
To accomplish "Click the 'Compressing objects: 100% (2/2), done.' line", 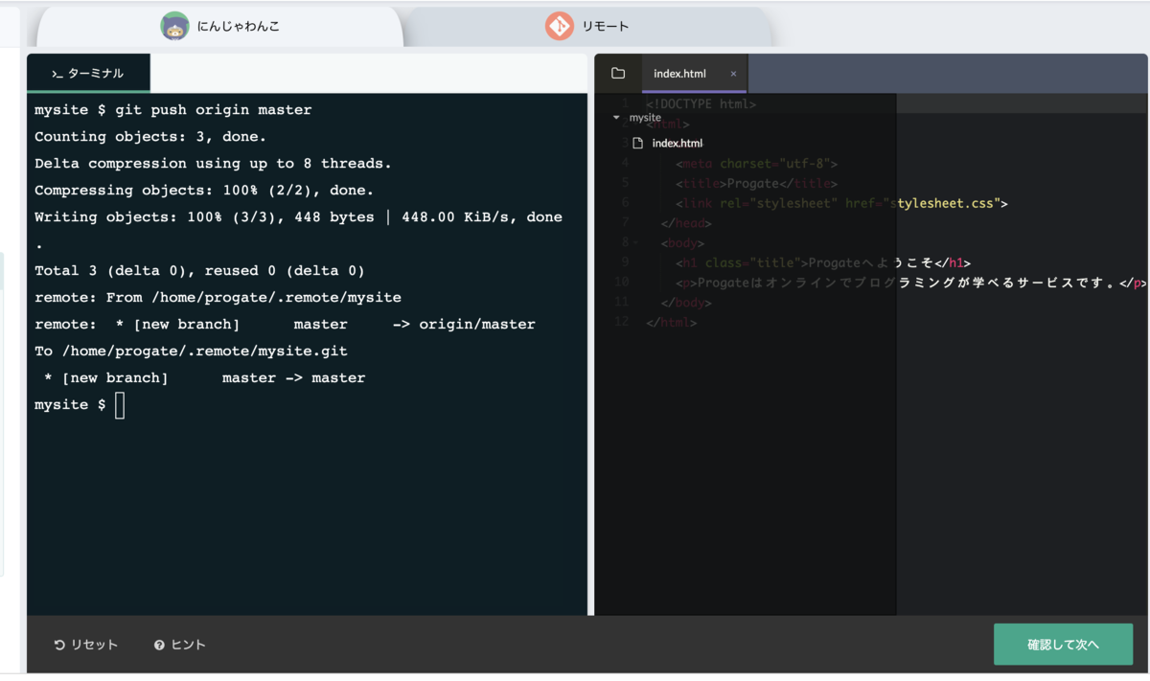I will pos(204,191).
